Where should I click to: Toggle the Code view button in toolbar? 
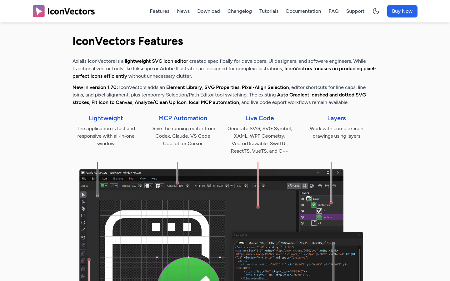294,186
